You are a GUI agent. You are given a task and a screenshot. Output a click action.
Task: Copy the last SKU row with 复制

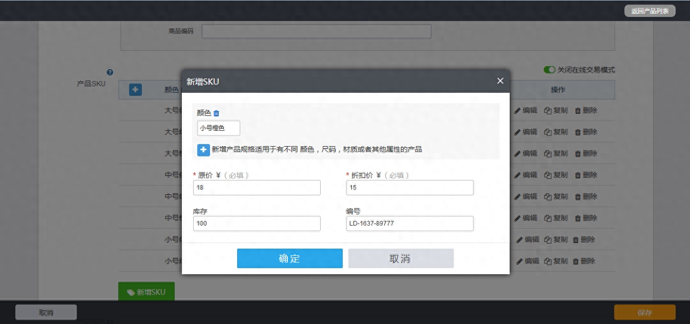click(556, 261)
